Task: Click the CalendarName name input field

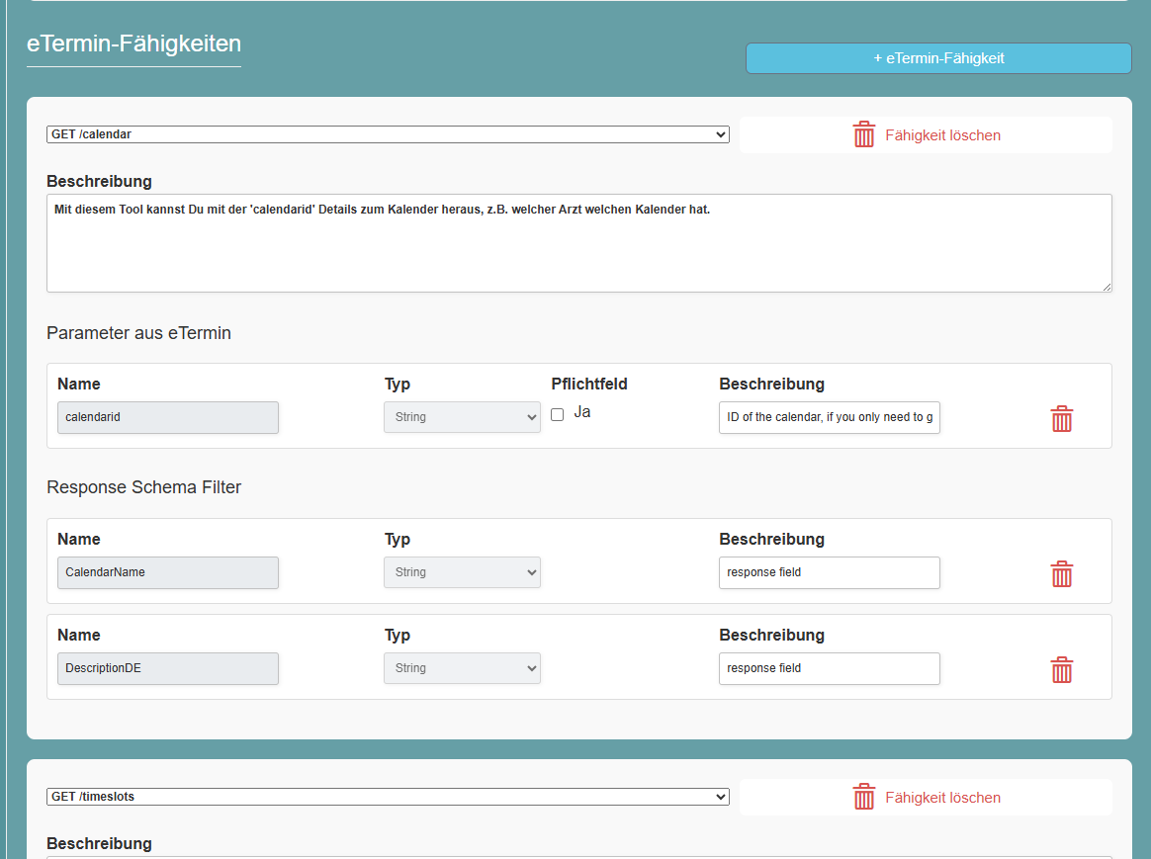Action: (x=167, y=571)
